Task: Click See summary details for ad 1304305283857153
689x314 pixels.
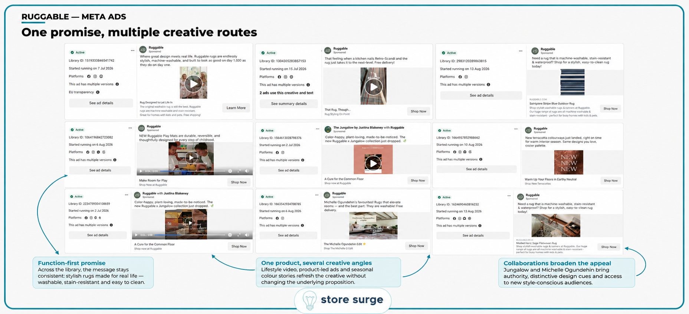Action: pos(289,104)
